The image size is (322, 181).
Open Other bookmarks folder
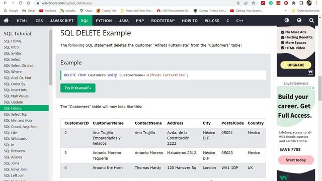tap(305, 11)
